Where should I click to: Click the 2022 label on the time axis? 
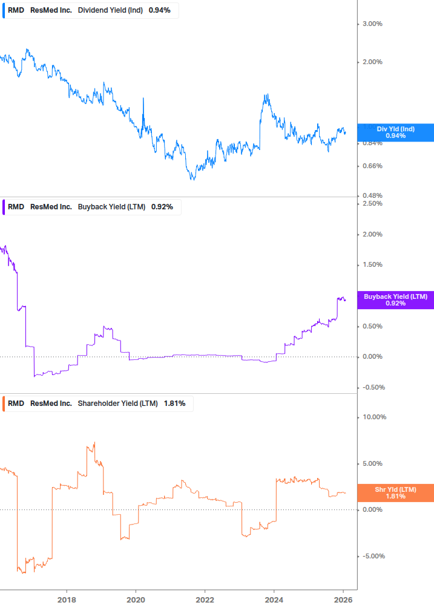coord(205,600)
